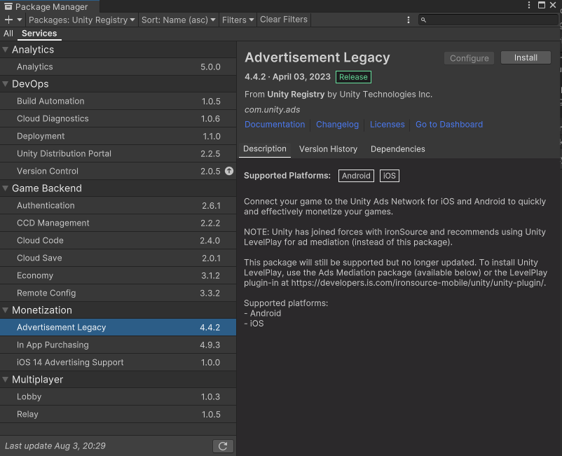Open the Licenses link
This screenshot has height=456, width=562.
coord(387,125)
